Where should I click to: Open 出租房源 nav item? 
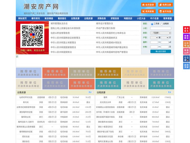(88, 19)
